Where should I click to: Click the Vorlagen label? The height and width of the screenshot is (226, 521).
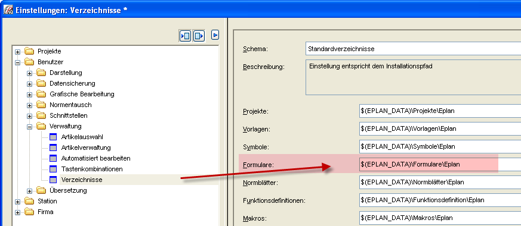256,129
